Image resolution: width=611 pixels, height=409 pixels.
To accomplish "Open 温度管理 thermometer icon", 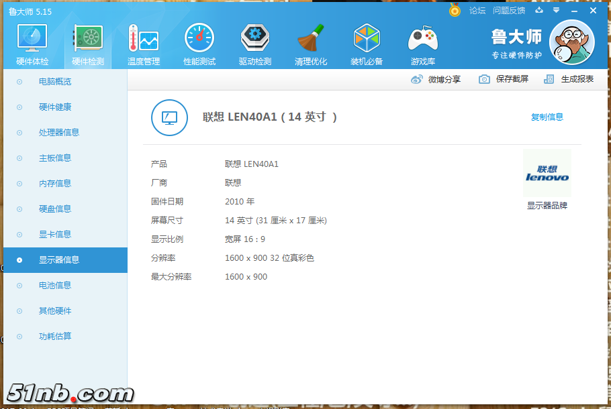I will tap(144, 44).
